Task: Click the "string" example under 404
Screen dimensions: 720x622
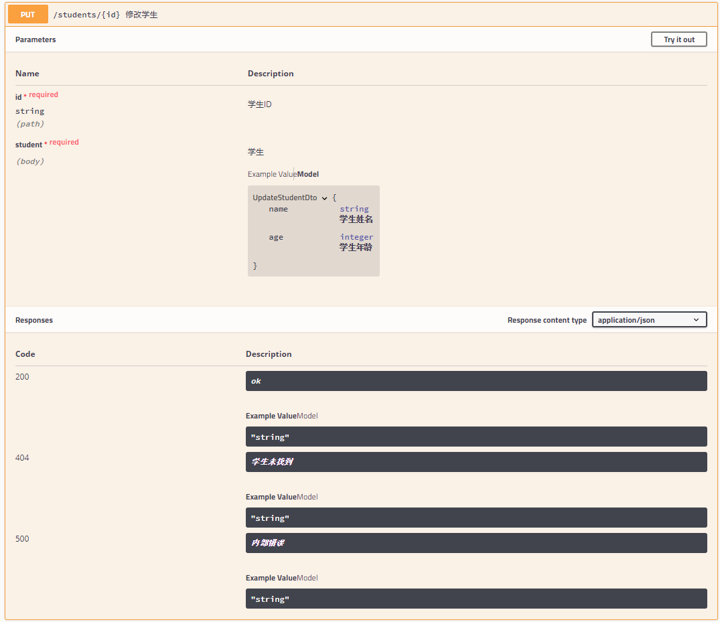Action: [x=476, y=518]
